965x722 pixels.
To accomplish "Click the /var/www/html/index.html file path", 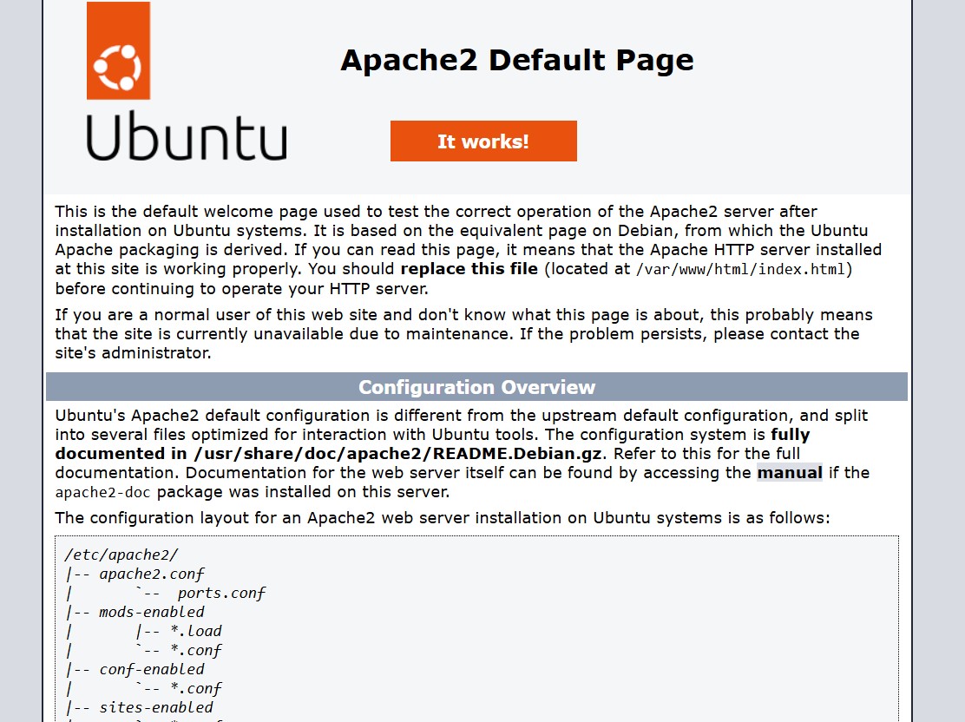I will (x=740, y=269).
